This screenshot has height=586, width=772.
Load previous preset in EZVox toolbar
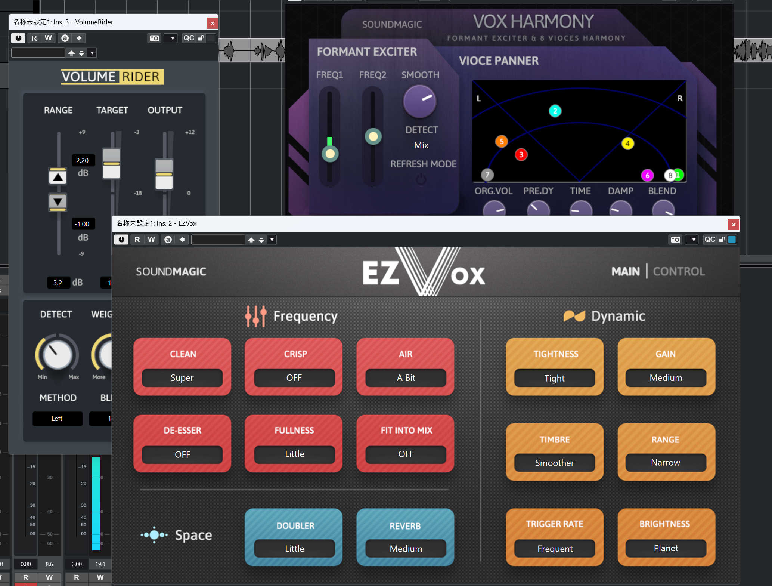pyautogui.click(x=251, y=240)
